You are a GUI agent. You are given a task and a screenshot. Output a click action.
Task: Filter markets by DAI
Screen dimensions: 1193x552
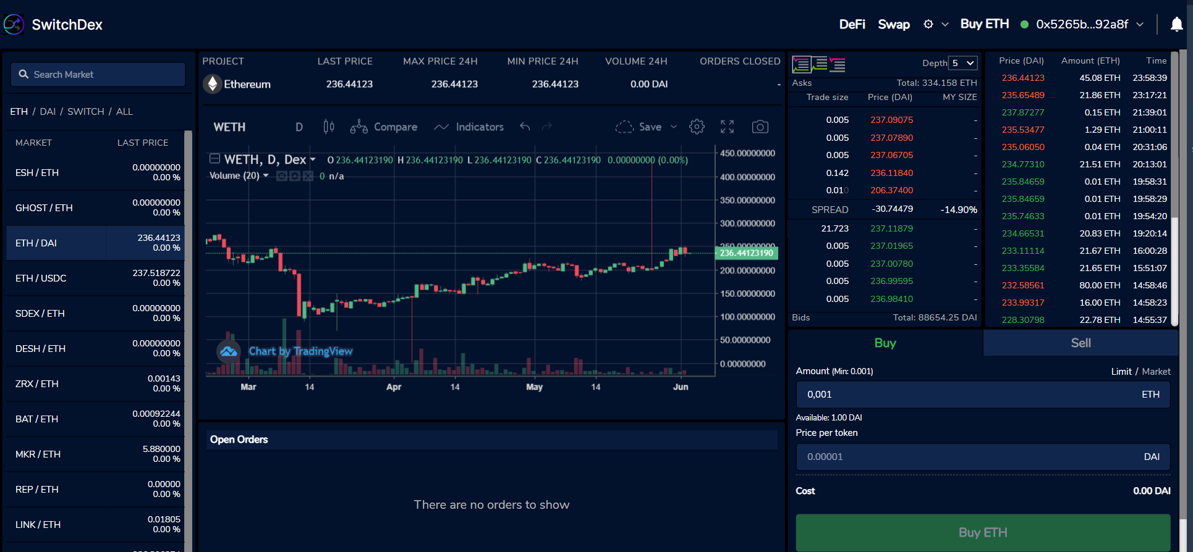point(48,111)
